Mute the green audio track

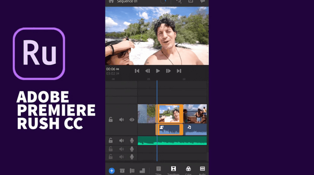coord(121,141)
